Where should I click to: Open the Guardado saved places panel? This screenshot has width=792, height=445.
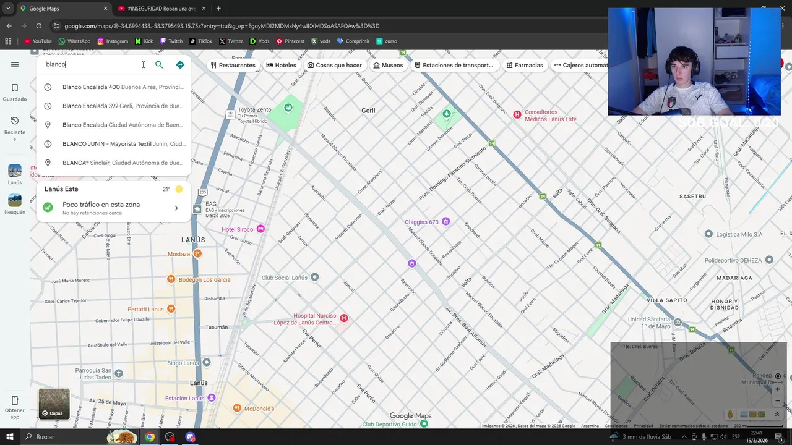point(15,92)
